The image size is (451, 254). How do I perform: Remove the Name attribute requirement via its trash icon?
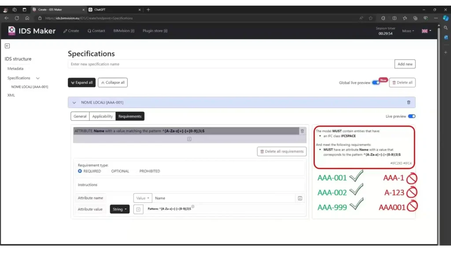(302, 131)
